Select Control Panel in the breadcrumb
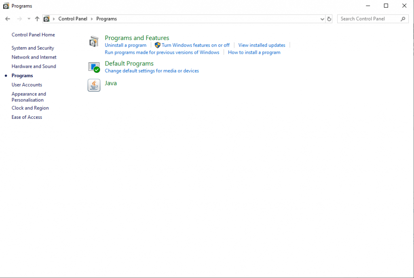414x278 pixels. pos(73,19)
